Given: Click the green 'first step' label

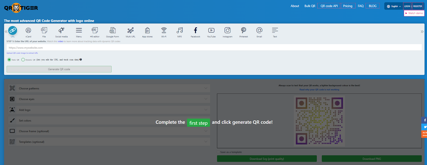Looking at the screenshot, I should [198, 123].
